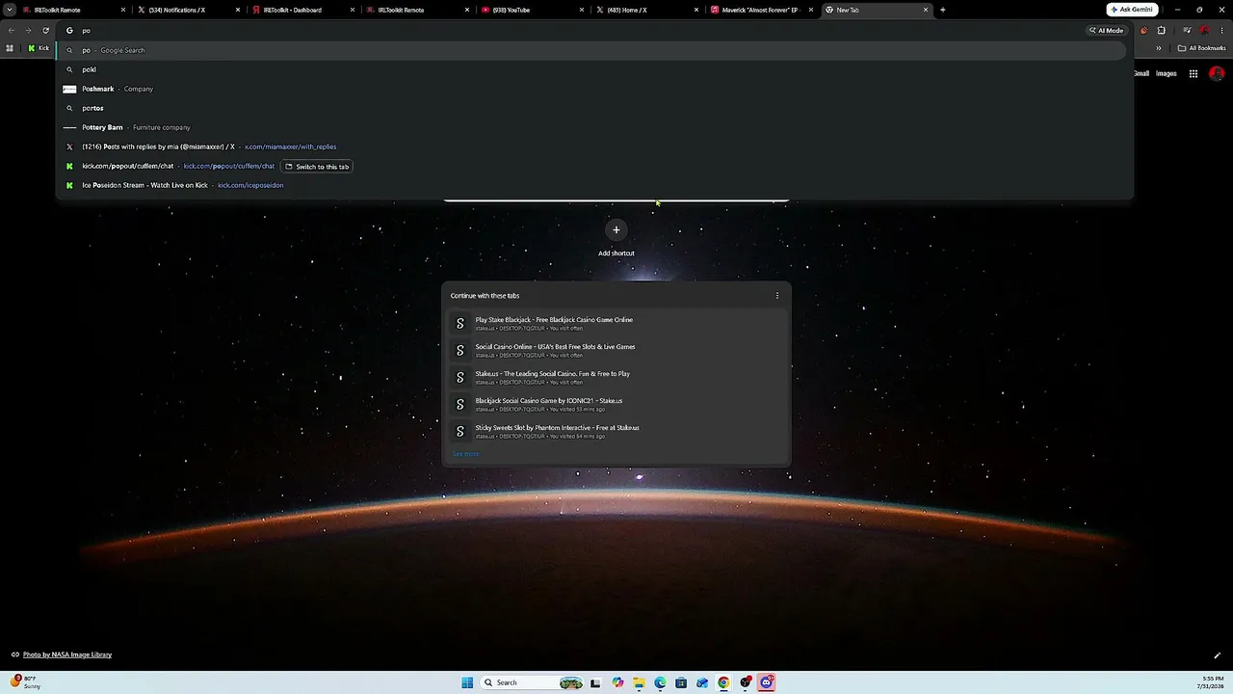Open the Photo by NASA Image Library link
Screen dimensions: 1233x694
[x=67, y=654]
